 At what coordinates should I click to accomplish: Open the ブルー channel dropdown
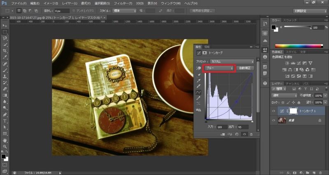click(219, 68)
